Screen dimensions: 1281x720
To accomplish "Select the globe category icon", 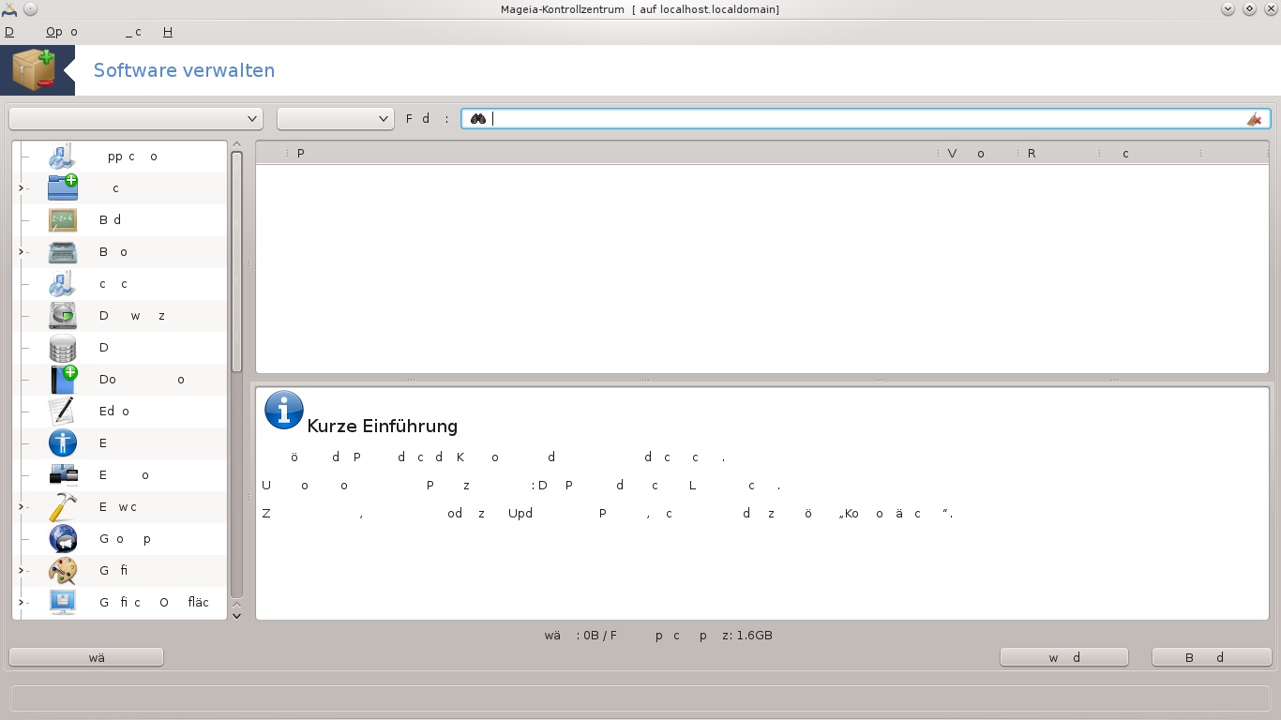I will point(63,539).
